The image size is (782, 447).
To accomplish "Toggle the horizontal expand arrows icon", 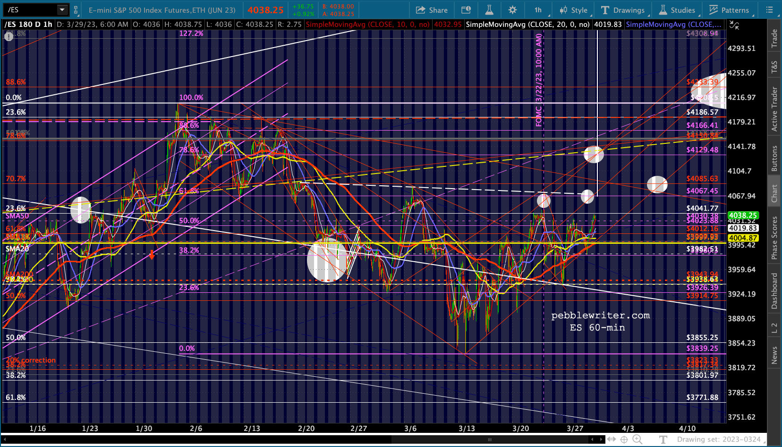I will (611, 439).
